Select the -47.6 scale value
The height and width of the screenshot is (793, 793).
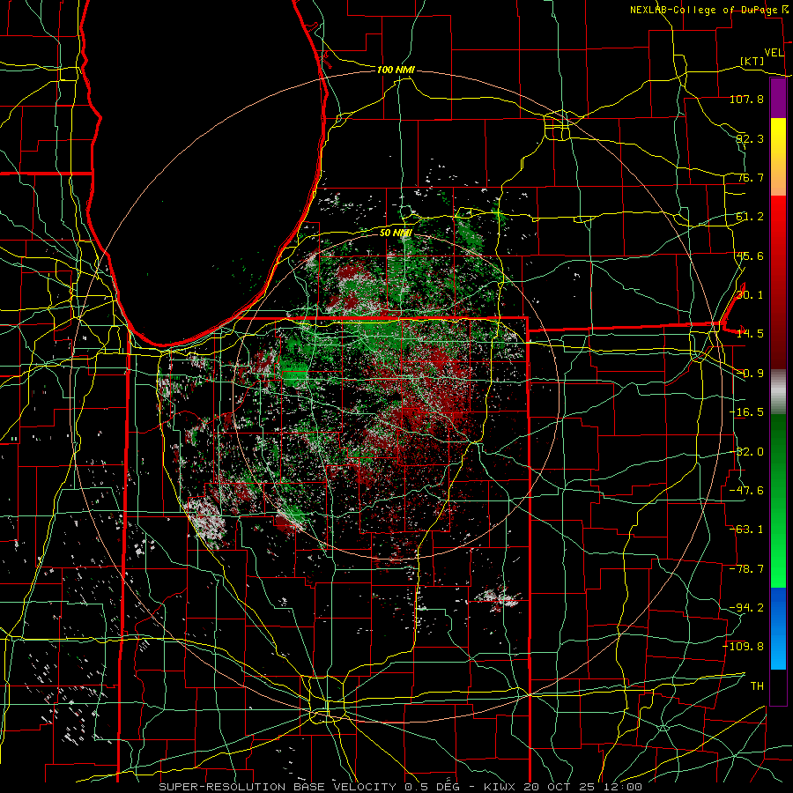[x=746, y=491]
